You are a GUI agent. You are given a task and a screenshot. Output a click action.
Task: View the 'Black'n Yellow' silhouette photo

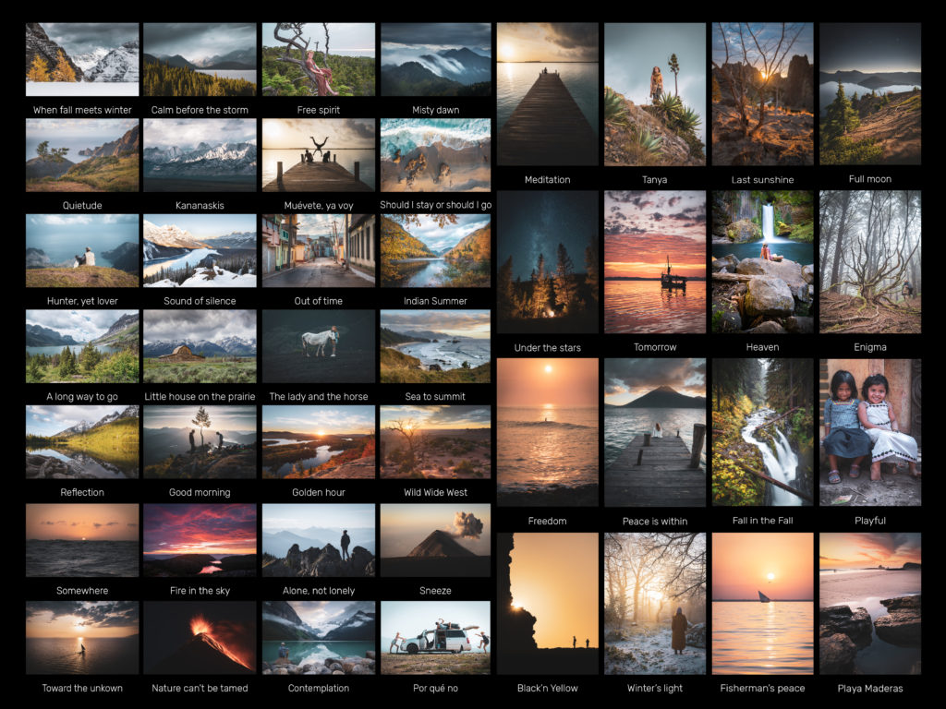tap(547, 604)
